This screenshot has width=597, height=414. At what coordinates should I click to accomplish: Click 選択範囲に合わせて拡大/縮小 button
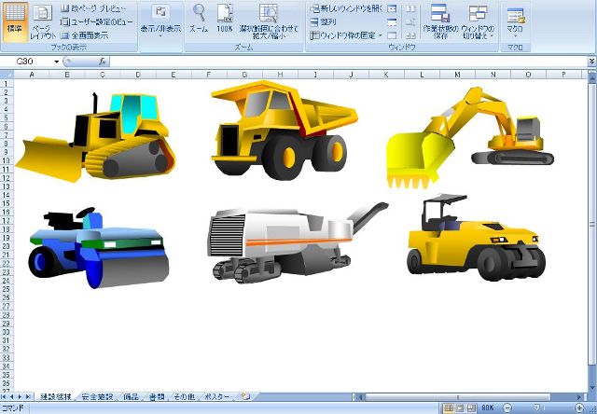coord(269,22)
